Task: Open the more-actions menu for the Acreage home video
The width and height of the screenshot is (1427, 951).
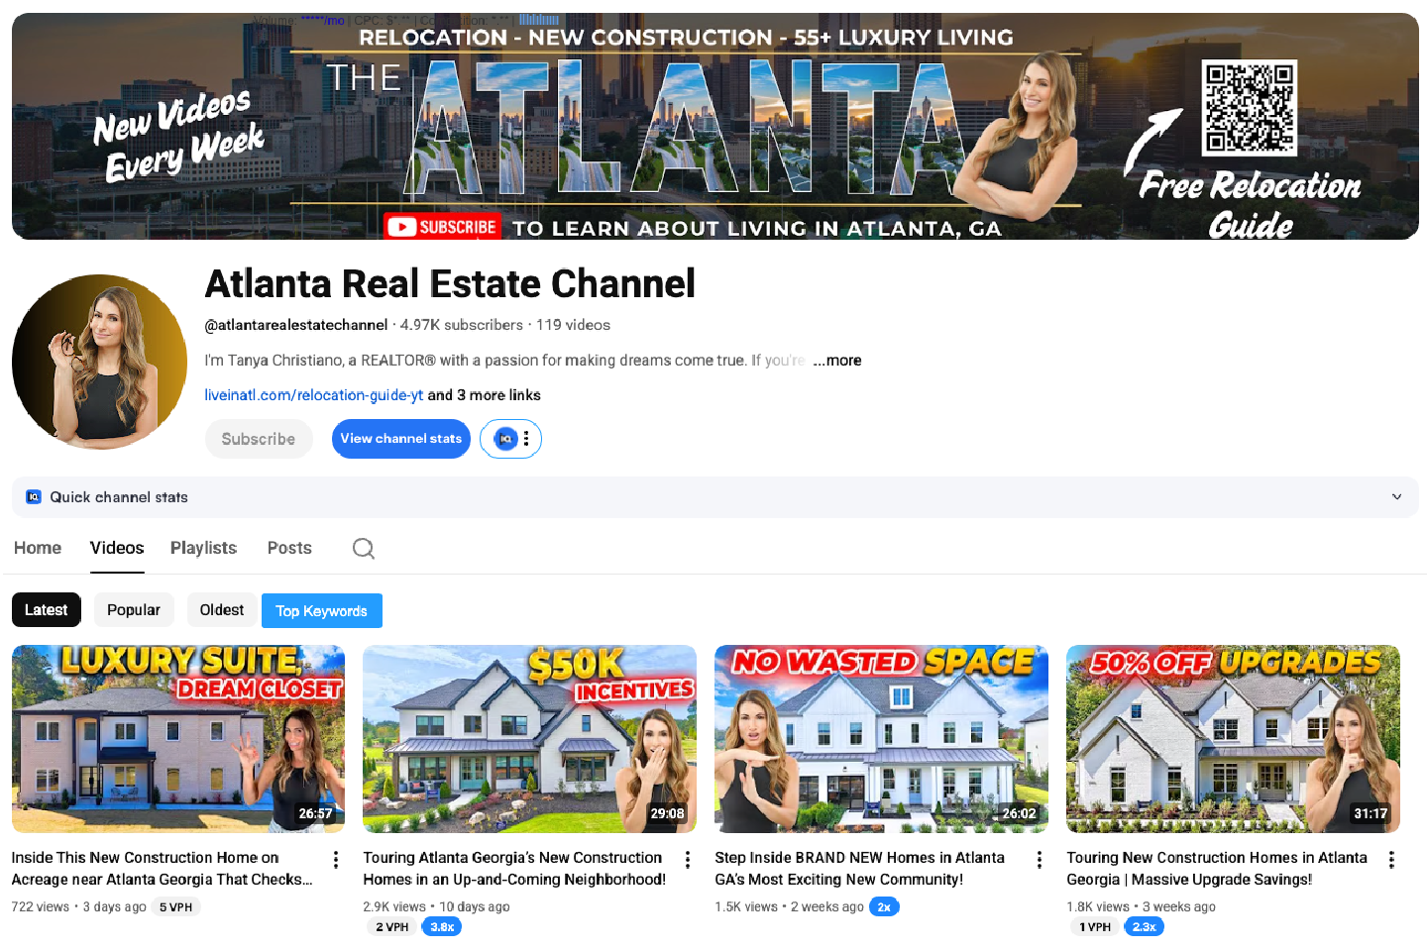Action: pos(336,860)
